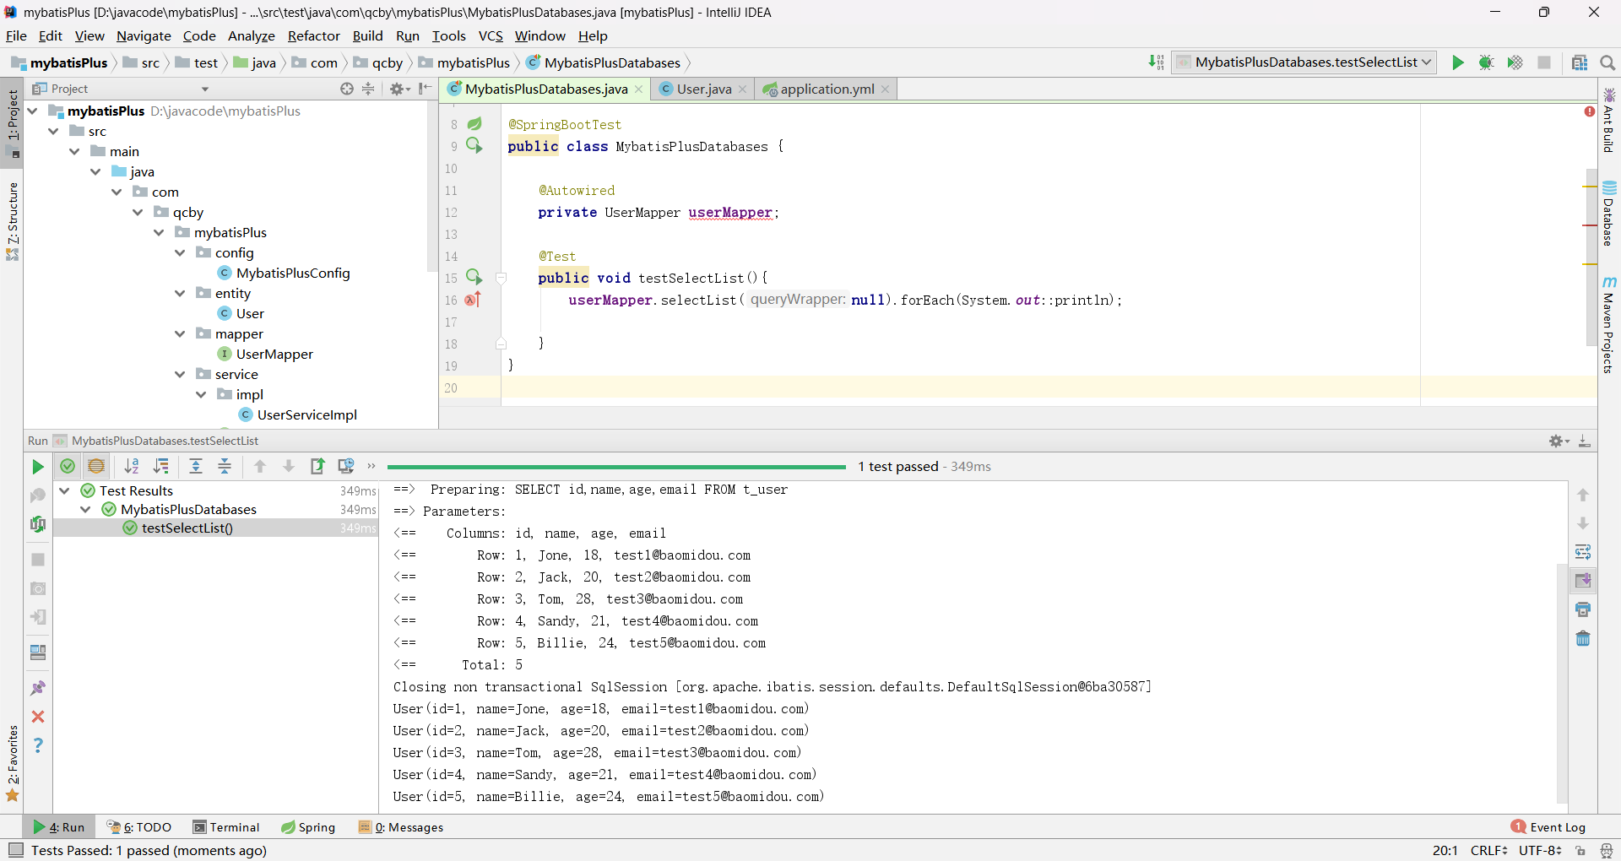Open run configuration dropdown MybatisPlusDatabases.testSelectList
The width and height of the screenshot is (1621, 861).
coord(1304,62)
